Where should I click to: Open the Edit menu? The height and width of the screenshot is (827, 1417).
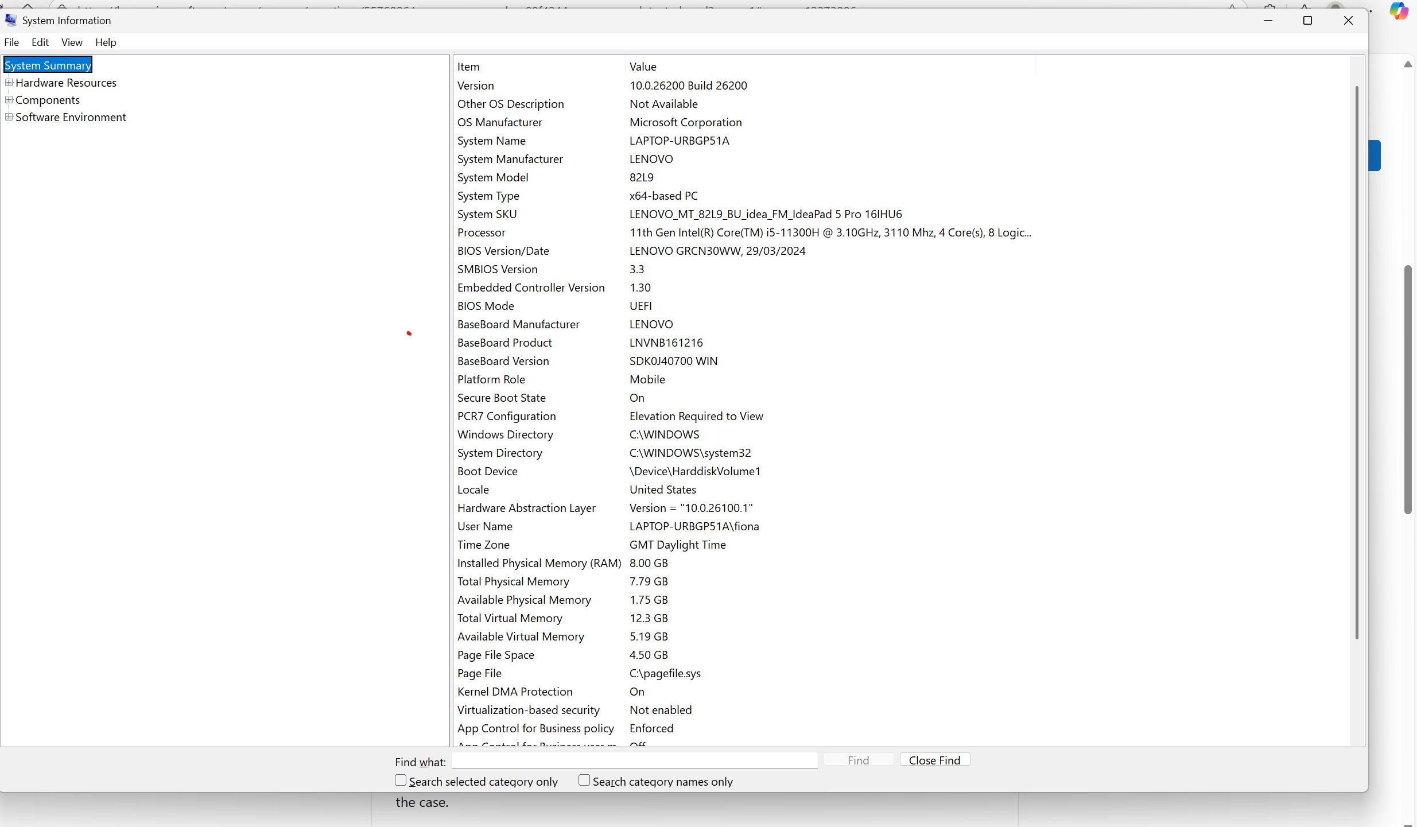[x=40, y=42]
